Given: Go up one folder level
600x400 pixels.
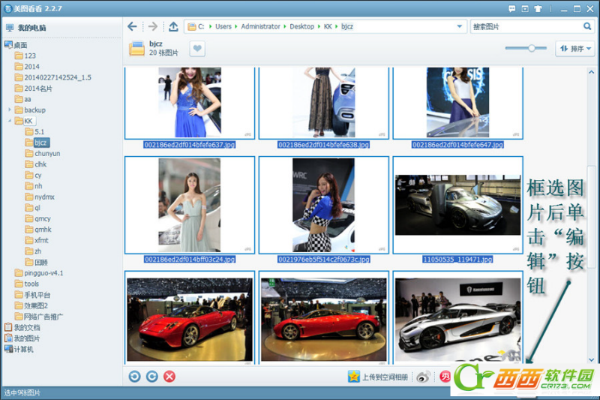Looking at the screenshot, I should click(173, 26).
